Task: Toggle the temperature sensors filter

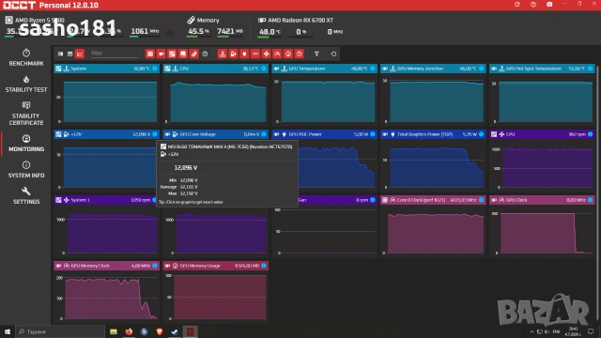Action: 223,54
